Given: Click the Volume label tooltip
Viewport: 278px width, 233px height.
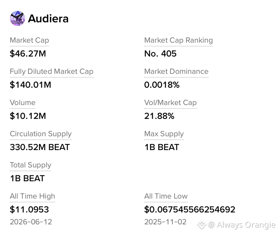Looking at the screenshot, I should tap(22, 103).
